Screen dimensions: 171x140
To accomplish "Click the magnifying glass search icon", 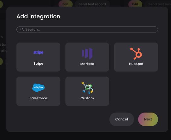I will (22, 29).
